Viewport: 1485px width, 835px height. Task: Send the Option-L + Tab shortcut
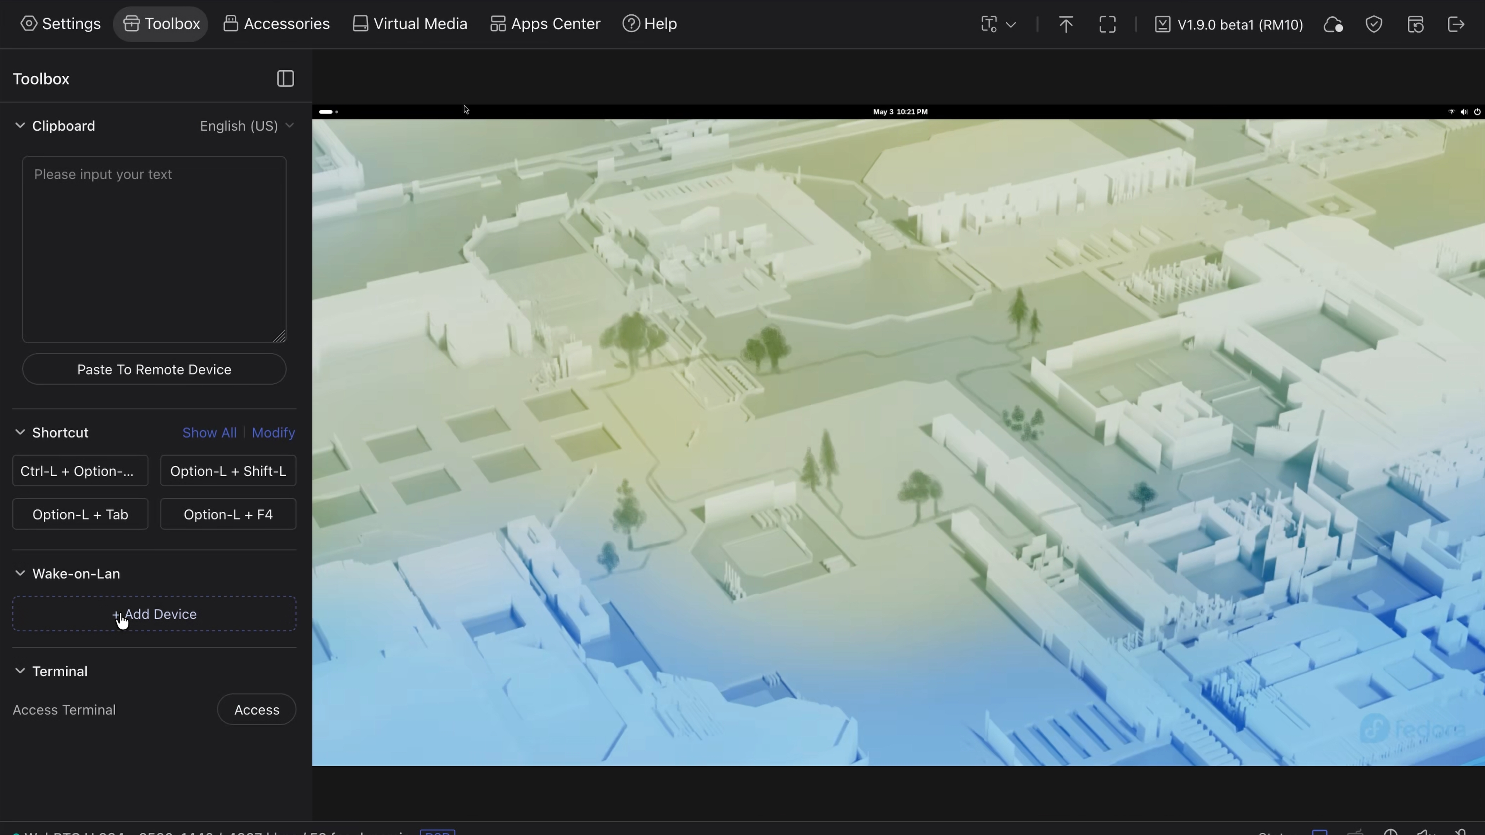click(x=80, y=514)
